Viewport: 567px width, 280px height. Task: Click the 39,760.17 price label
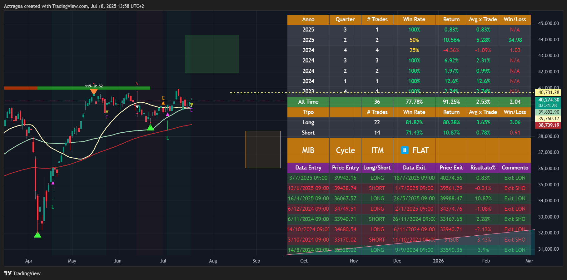(x=549, y=119)
